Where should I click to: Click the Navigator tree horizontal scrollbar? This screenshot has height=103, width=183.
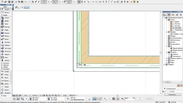[168, 82]
